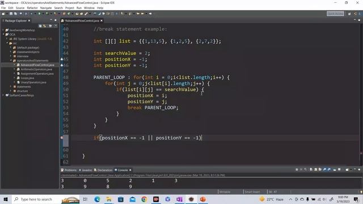Image resolution: width=363 pixels, height=204 pixels.
Task: Click the tip lightbulb in status bar
Action: tap(361, 192)
